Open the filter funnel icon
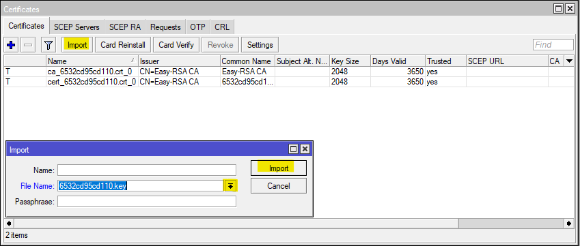 (48, 44)
